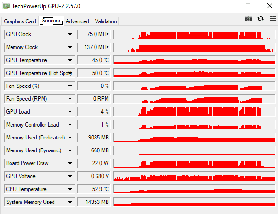278x214 pixels.
Task: Click the 52.9 °C CPU Temperature value
Action: (94, 189)
